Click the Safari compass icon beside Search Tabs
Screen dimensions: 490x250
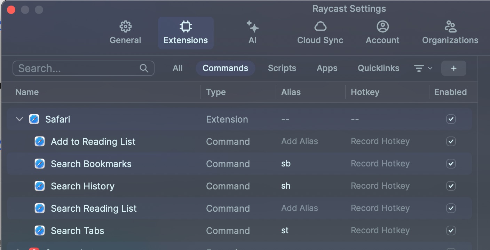click(40, 231)
